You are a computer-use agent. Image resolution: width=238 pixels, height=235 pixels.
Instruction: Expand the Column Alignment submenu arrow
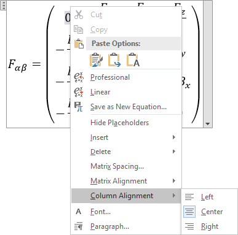click(174, 196)
